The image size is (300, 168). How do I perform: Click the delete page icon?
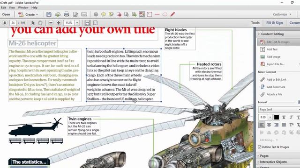pyautogui.click(x=119, y=14)
